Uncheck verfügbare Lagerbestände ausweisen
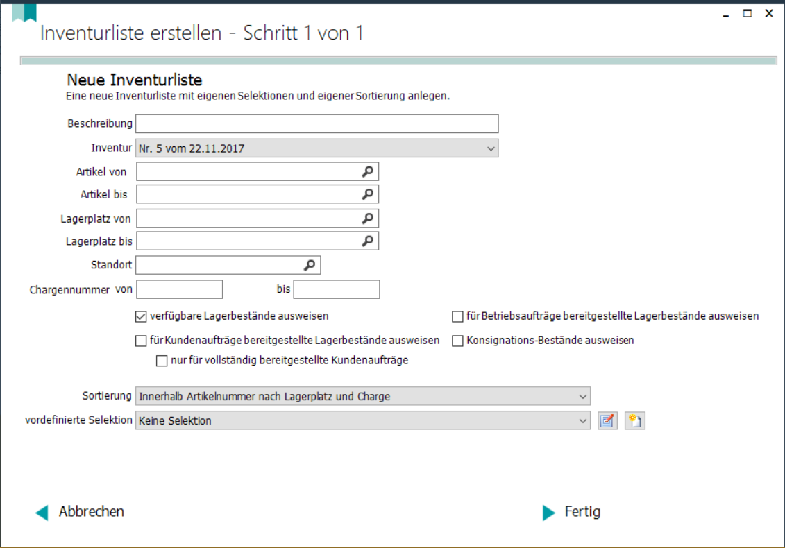Viewport: 785px width, 548px height. 141,316
